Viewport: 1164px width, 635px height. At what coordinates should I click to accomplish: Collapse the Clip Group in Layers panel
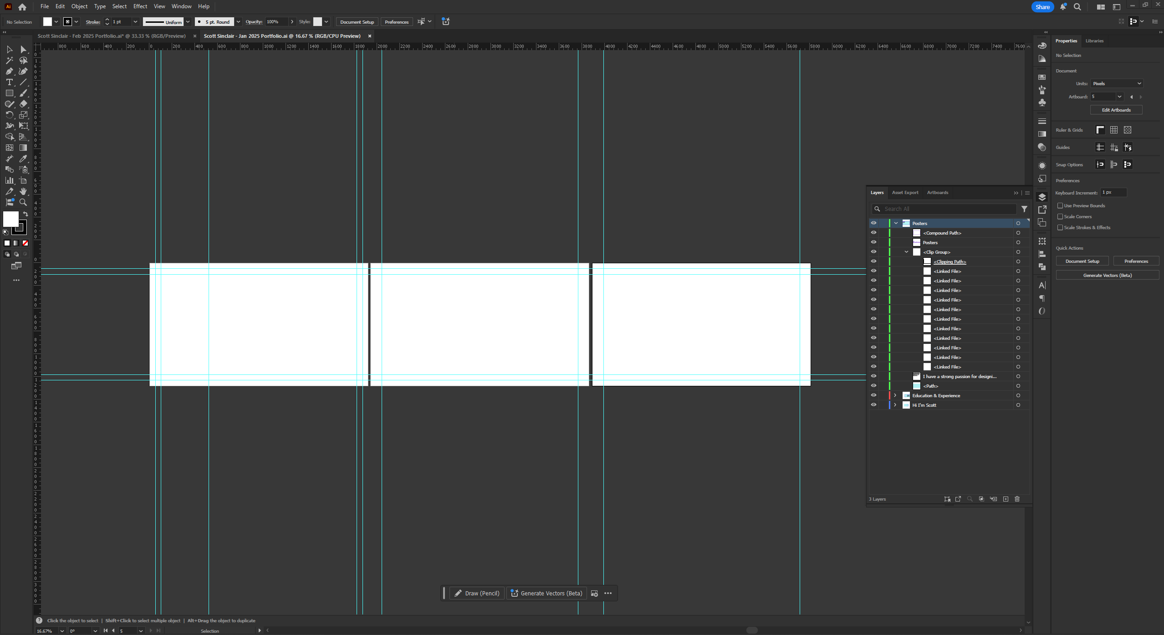[907, 251]
